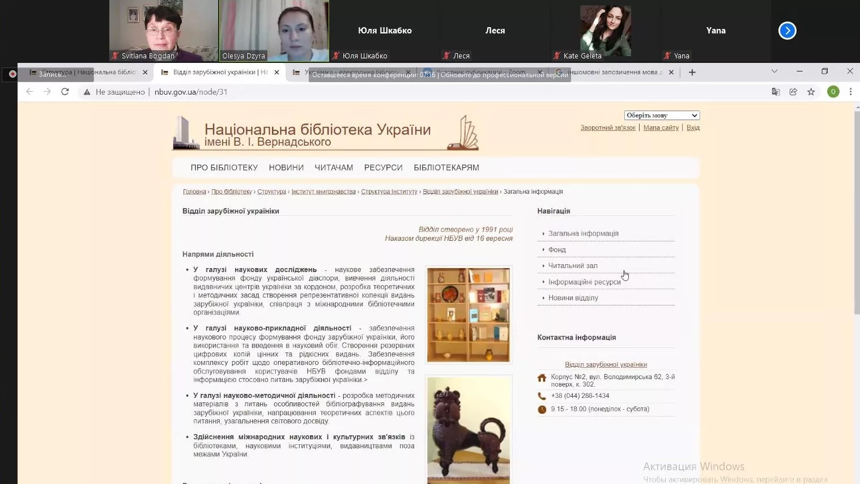Open the Мапа сайту link
Screen dimensions: 860x484
661,128
